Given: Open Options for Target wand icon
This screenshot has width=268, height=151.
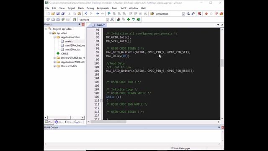Looking at the screenshot, I should click(x=112, y=20).
